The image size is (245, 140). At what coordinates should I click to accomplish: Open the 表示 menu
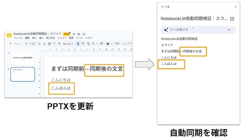34,38
